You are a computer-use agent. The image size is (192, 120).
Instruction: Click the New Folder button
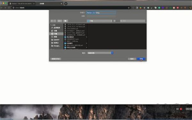[56, 59]
